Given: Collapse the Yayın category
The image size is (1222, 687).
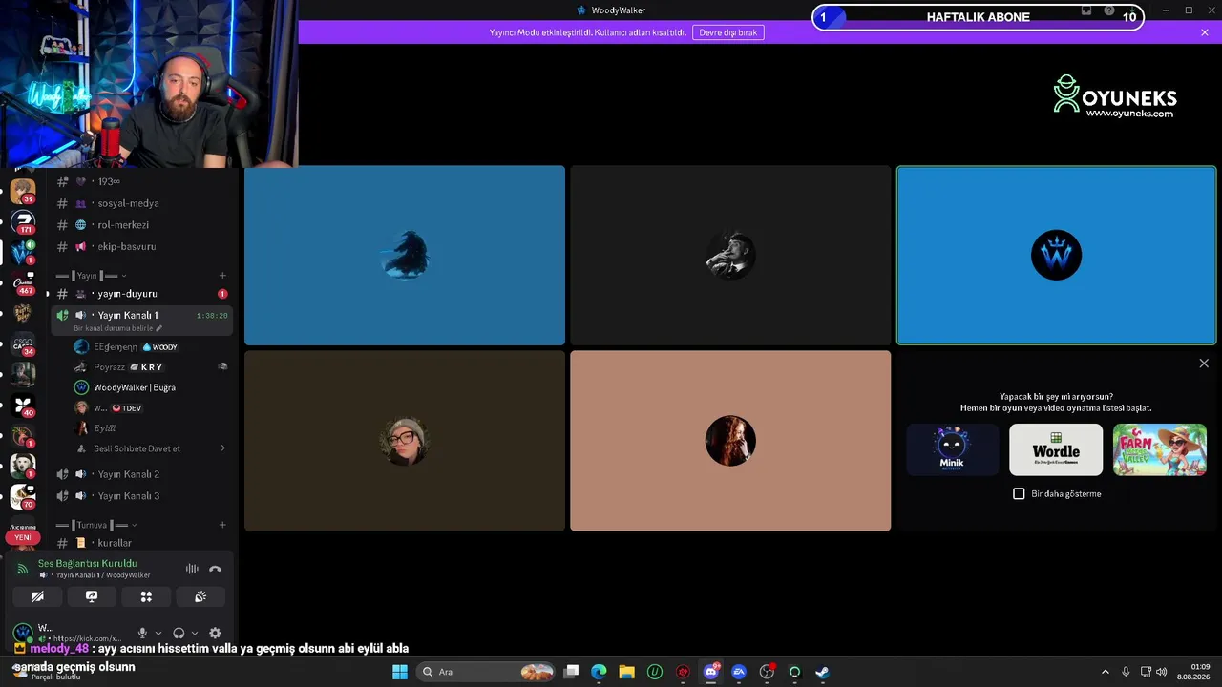Looking at the screenshot, I should [x=92, y=276].
